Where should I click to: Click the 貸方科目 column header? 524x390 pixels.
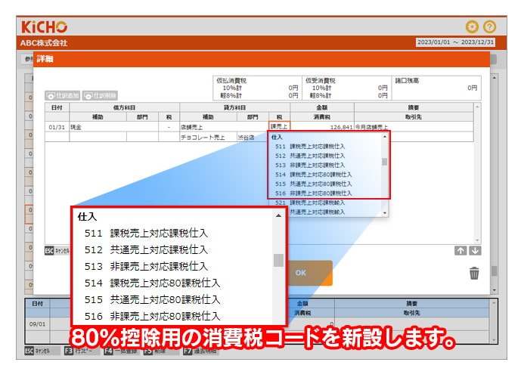[x=234, y=107]
